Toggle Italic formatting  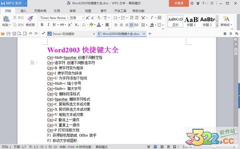point(48,25)
